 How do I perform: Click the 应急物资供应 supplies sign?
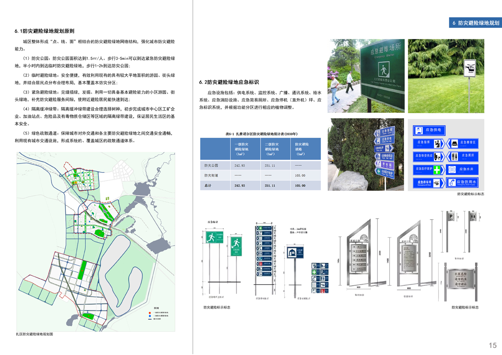click(429, 156)
